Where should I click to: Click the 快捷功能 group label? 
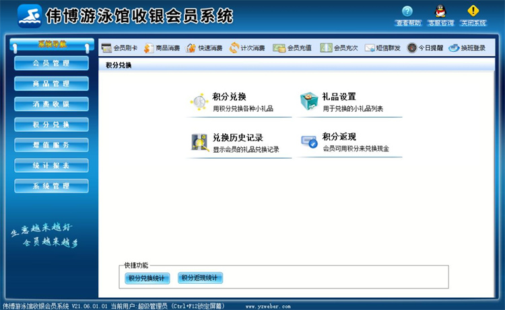click(136, 266)
